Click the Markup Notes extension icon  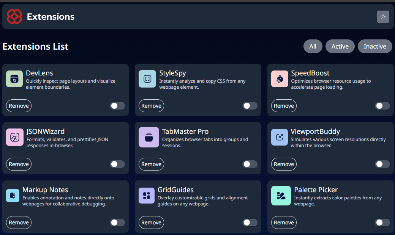point(13,196)
